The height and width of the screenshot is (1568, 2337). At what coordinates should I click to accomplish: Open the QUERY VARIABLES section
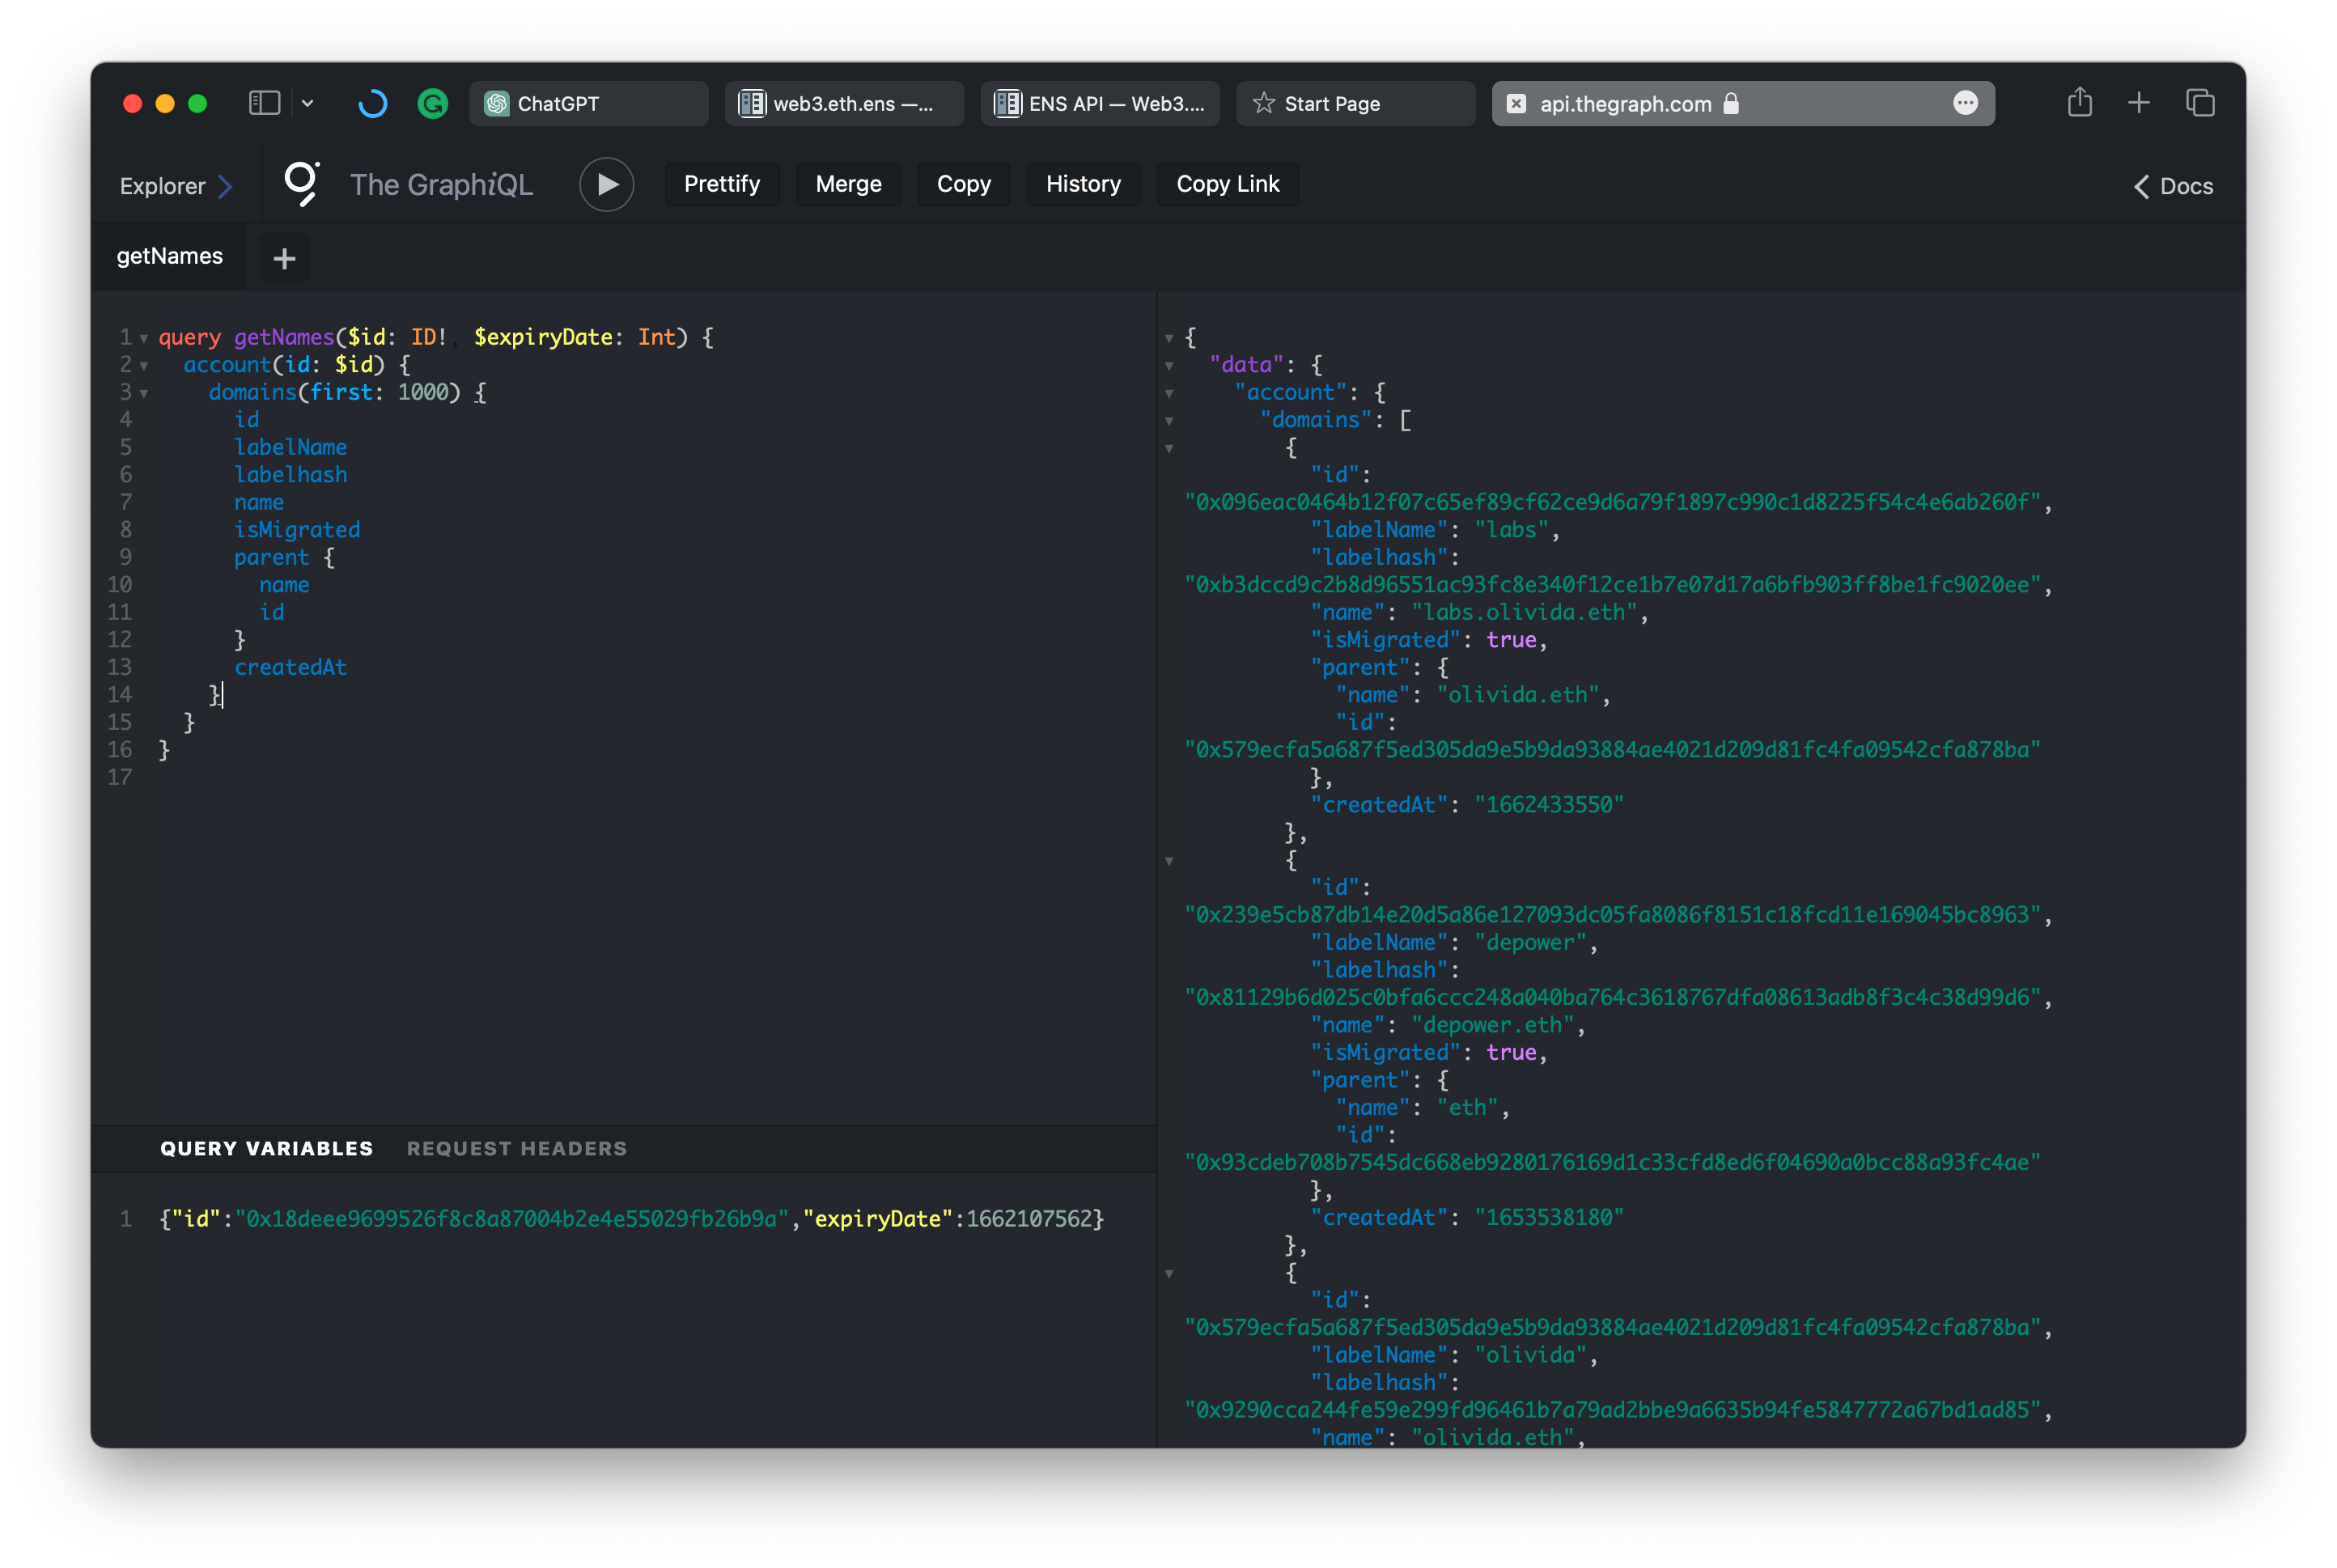coord(266,1148)
